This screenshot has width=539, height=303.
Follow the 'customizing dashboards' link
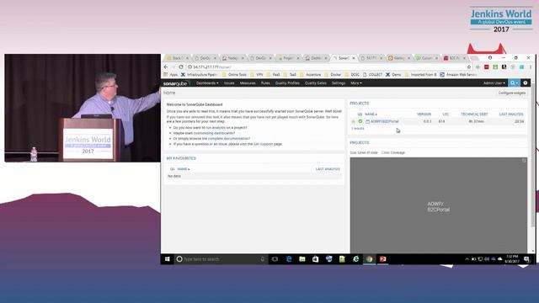[x=214, y=133]
